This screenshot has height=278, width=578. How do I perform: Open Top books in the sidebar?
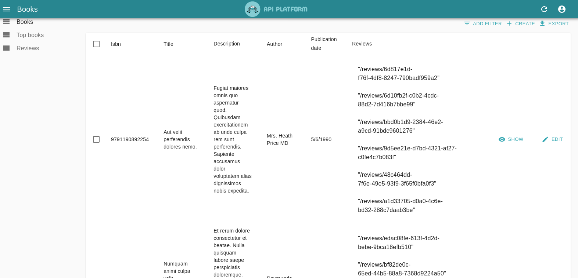(x=30, y=35)
